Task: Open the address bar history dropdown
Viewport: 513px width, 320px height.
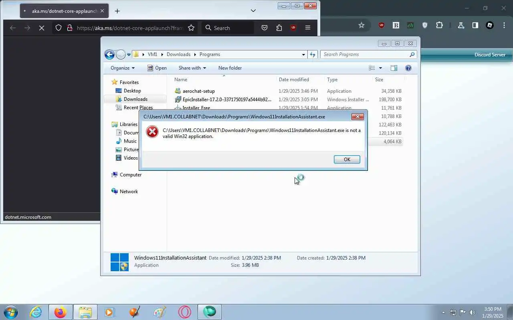Action: pos(303,54)
